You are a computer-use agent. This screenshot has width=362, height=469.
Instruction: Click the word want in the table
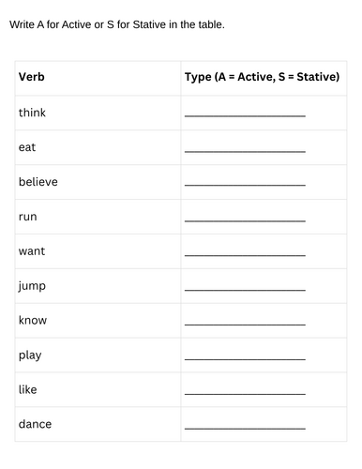pyautogui.click(x=32, y=251)
